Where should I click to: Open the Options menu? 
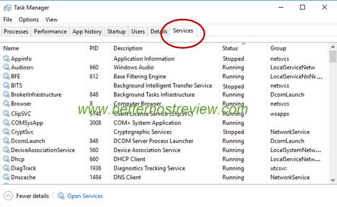29,19
